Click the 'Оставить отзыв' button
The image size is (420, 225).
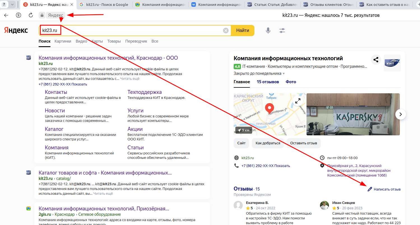click(x=303, y=143)
